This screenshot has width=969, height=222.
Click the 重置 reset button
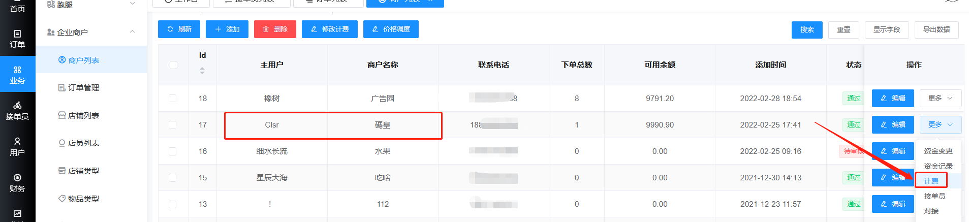pyautogui.click(x=843, y=30)
